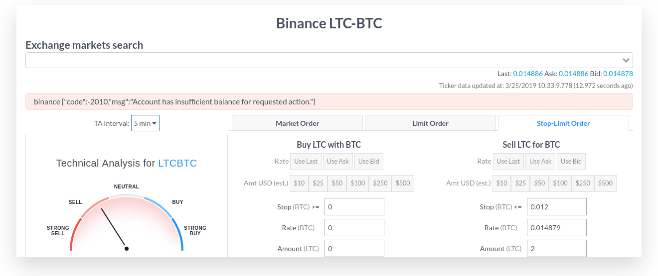Select the Stop-Limit Order tab
Image resolution: width=658 pixels, height=276 pixels.
point(563,123)
